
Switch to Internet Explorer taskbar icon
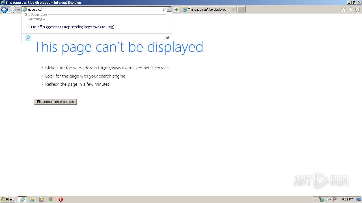click(22, 199)
